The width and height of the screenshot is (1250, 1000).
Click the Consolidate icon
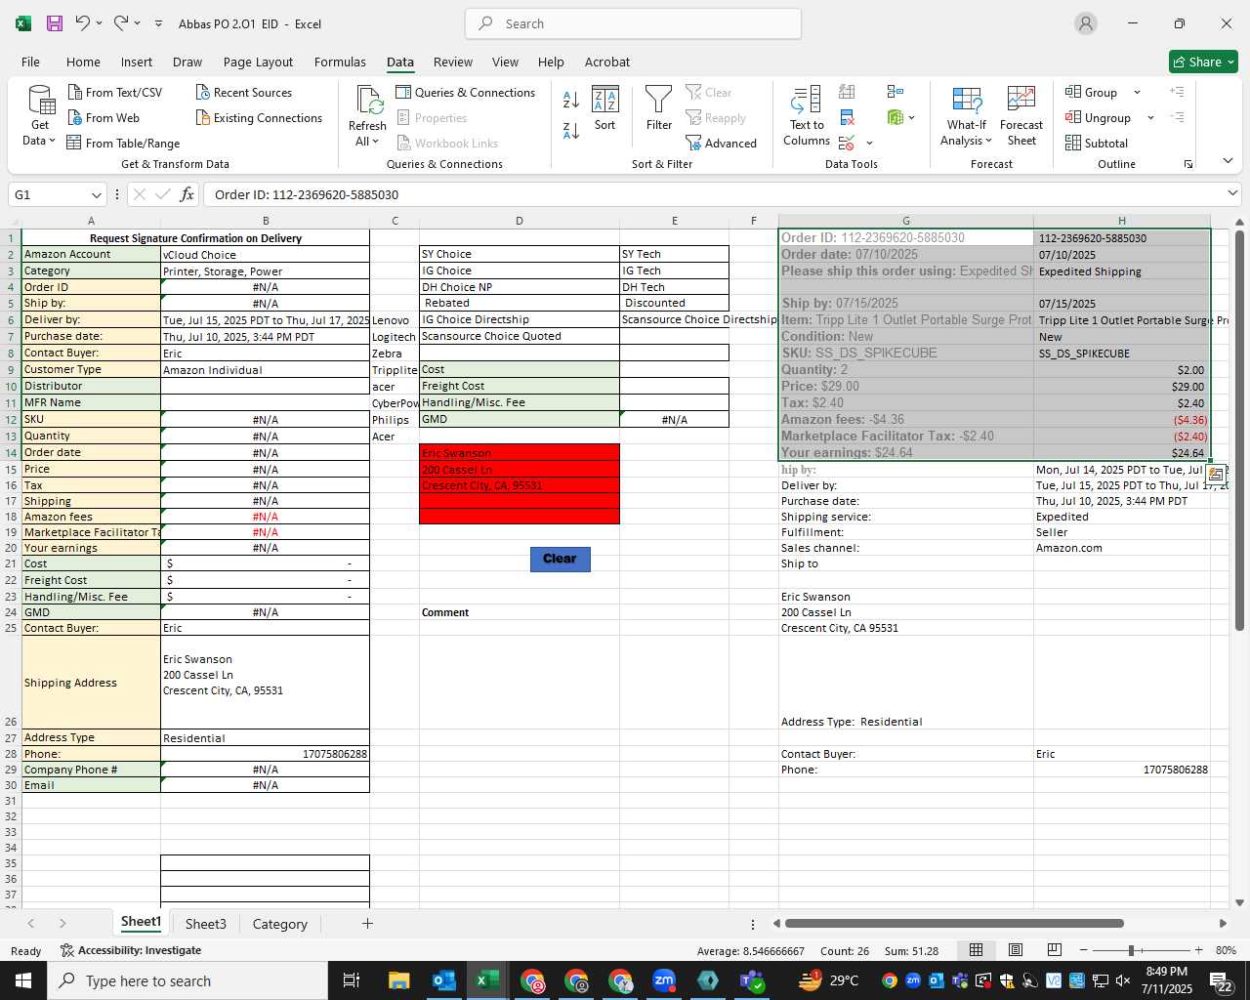(895, 92)
